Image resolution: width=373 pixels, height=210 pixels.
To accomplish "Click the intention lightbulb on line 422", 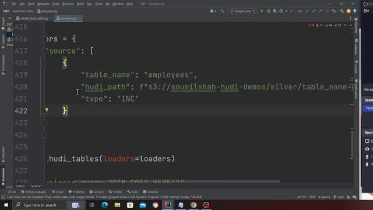I will click(x=47, y=110).
